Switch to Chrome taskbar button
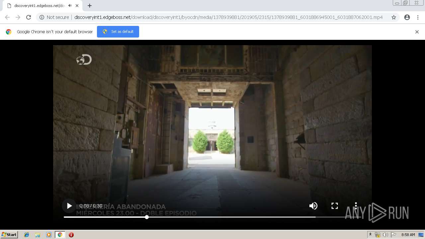This screenshot has width=425, height=239. click(x=60, y=235)
